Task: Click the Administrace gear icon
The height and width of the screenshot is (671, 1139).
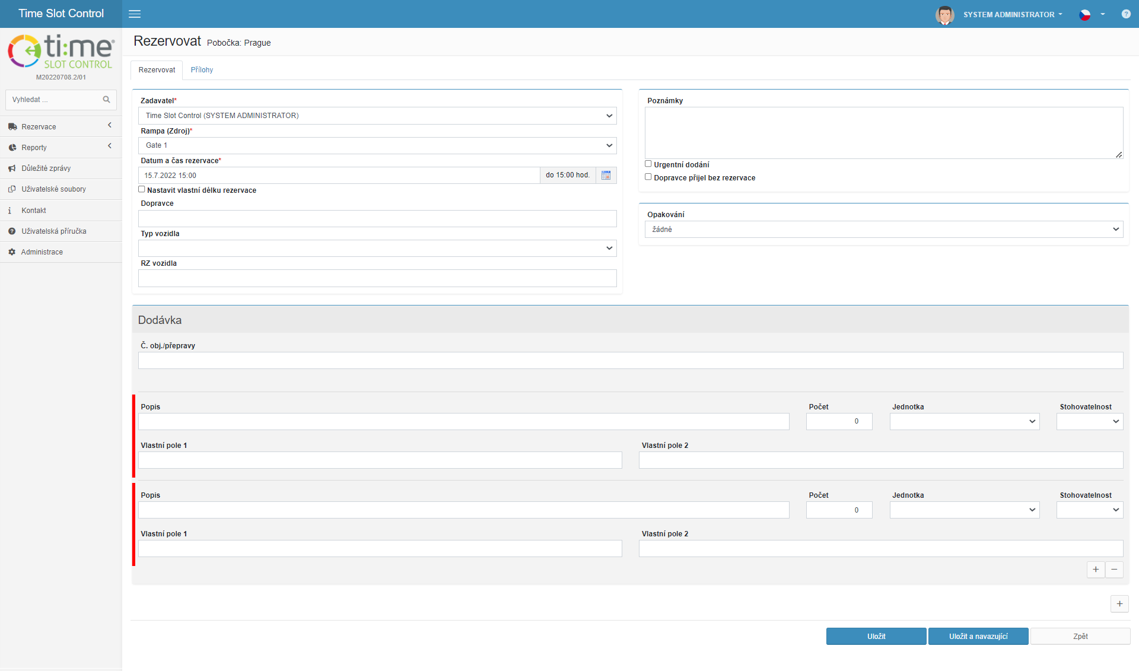Action: click(x=12, y=252)
